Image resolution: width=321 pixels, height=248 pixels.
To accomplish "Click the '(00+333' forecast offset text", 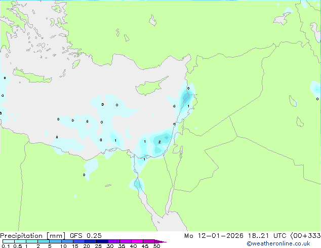I will [x=306, y=236].
